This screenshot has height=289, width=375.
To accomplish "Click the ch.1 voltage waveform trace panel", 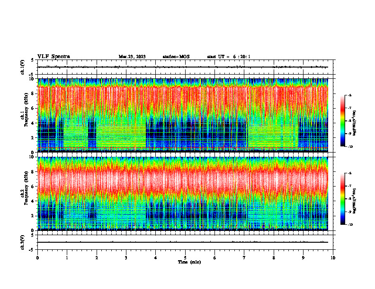I will [186, 67].
